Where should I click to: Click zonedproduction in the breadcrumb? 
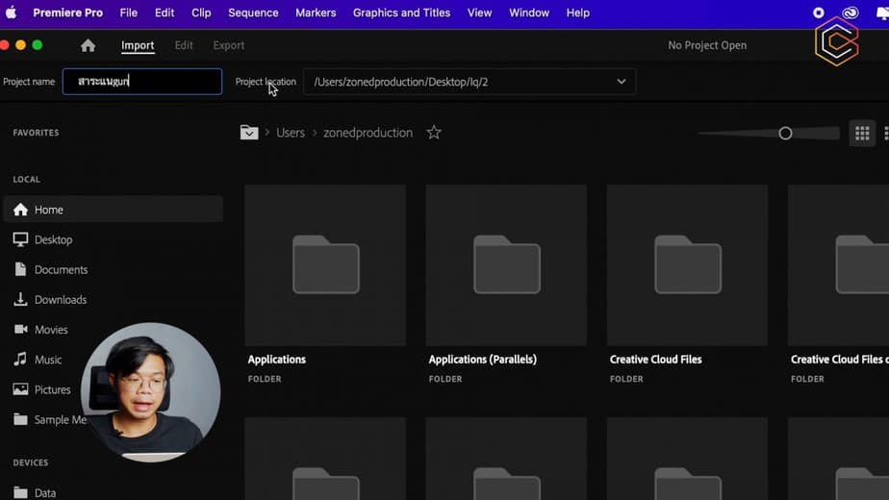pyautogui.click(x=368, y=132)
